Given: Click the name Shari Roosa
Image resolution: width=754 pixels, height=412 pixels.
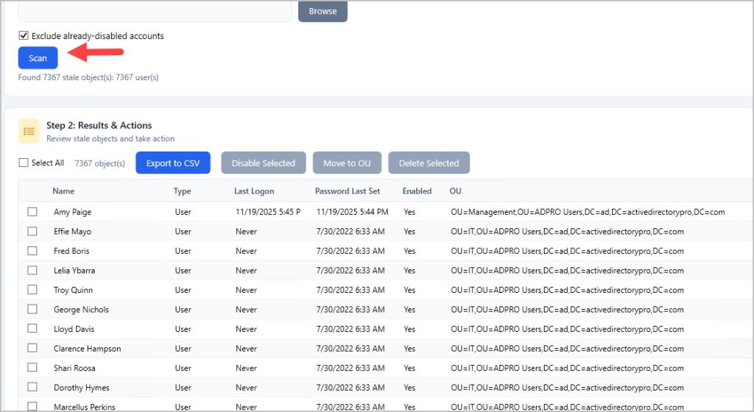Looking at the screenshot, I should coord(74,369).
